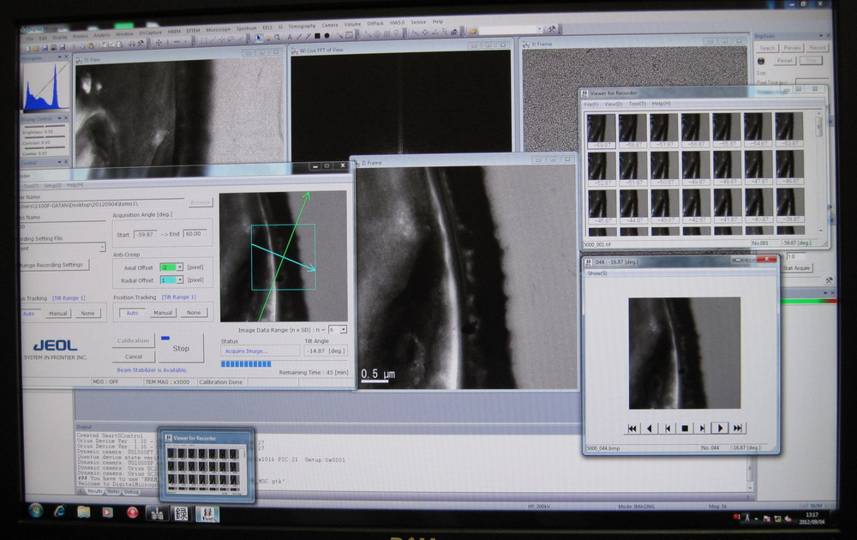Click acquisition End angle field

195,233
